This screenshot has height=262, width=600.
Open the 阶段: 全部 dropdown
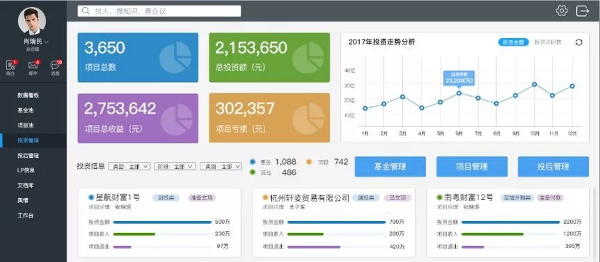tap(175, 167)
